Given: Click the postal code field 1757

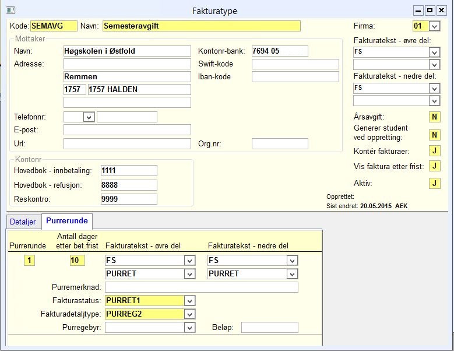Looking at the screenshot, I should [x=75, y=89].
